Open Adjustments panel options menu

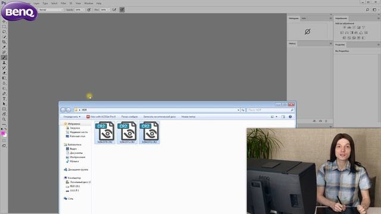pos(379,18)
